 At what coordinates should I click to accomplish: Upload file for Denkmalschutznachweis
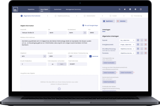pos(109,82)
